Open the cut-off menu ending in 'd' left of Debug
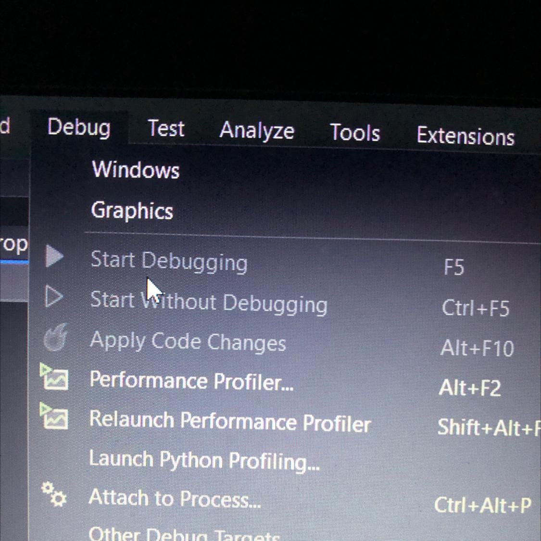The width and height of the screenshot is (541, 541). coord(5,126)
